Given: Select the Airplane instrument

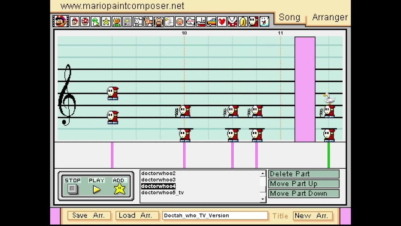Looking at the screenshot, I should pos(190,22).
